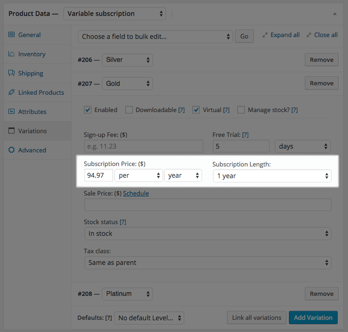Open the Subscription Length dropdown
This screenshot has width=348, height=332.
pos(272,176)
